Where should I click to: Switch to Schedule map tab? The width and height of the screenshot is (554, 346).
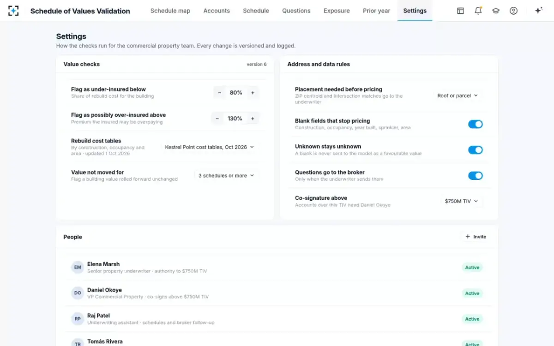pos(170,11)
